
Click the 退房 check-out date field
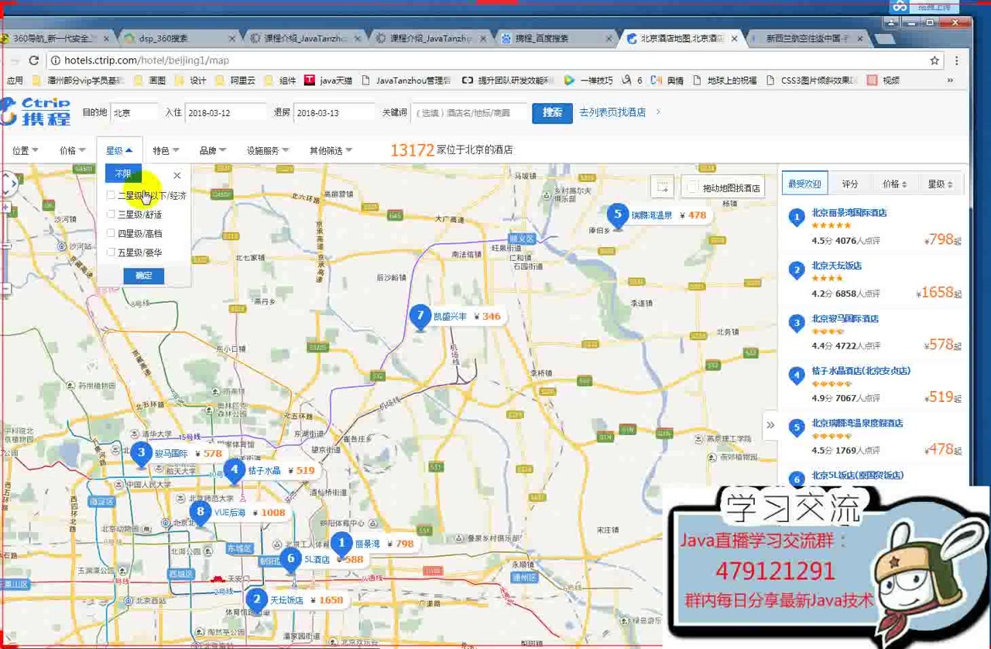[x=334, y=112]
